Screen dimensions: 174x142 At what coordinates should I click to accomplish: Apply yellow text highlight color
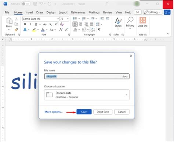tap(34, 30)
